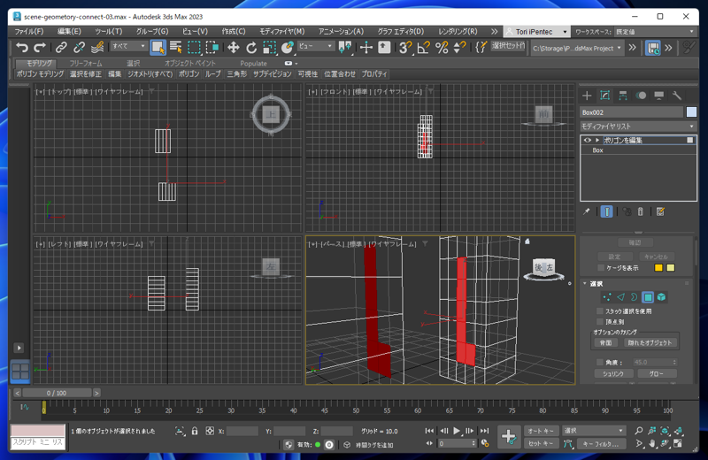Toggle Window/Crossing selection mode
The height and width of the screenshot is (460, 708).
pos(212,47)
